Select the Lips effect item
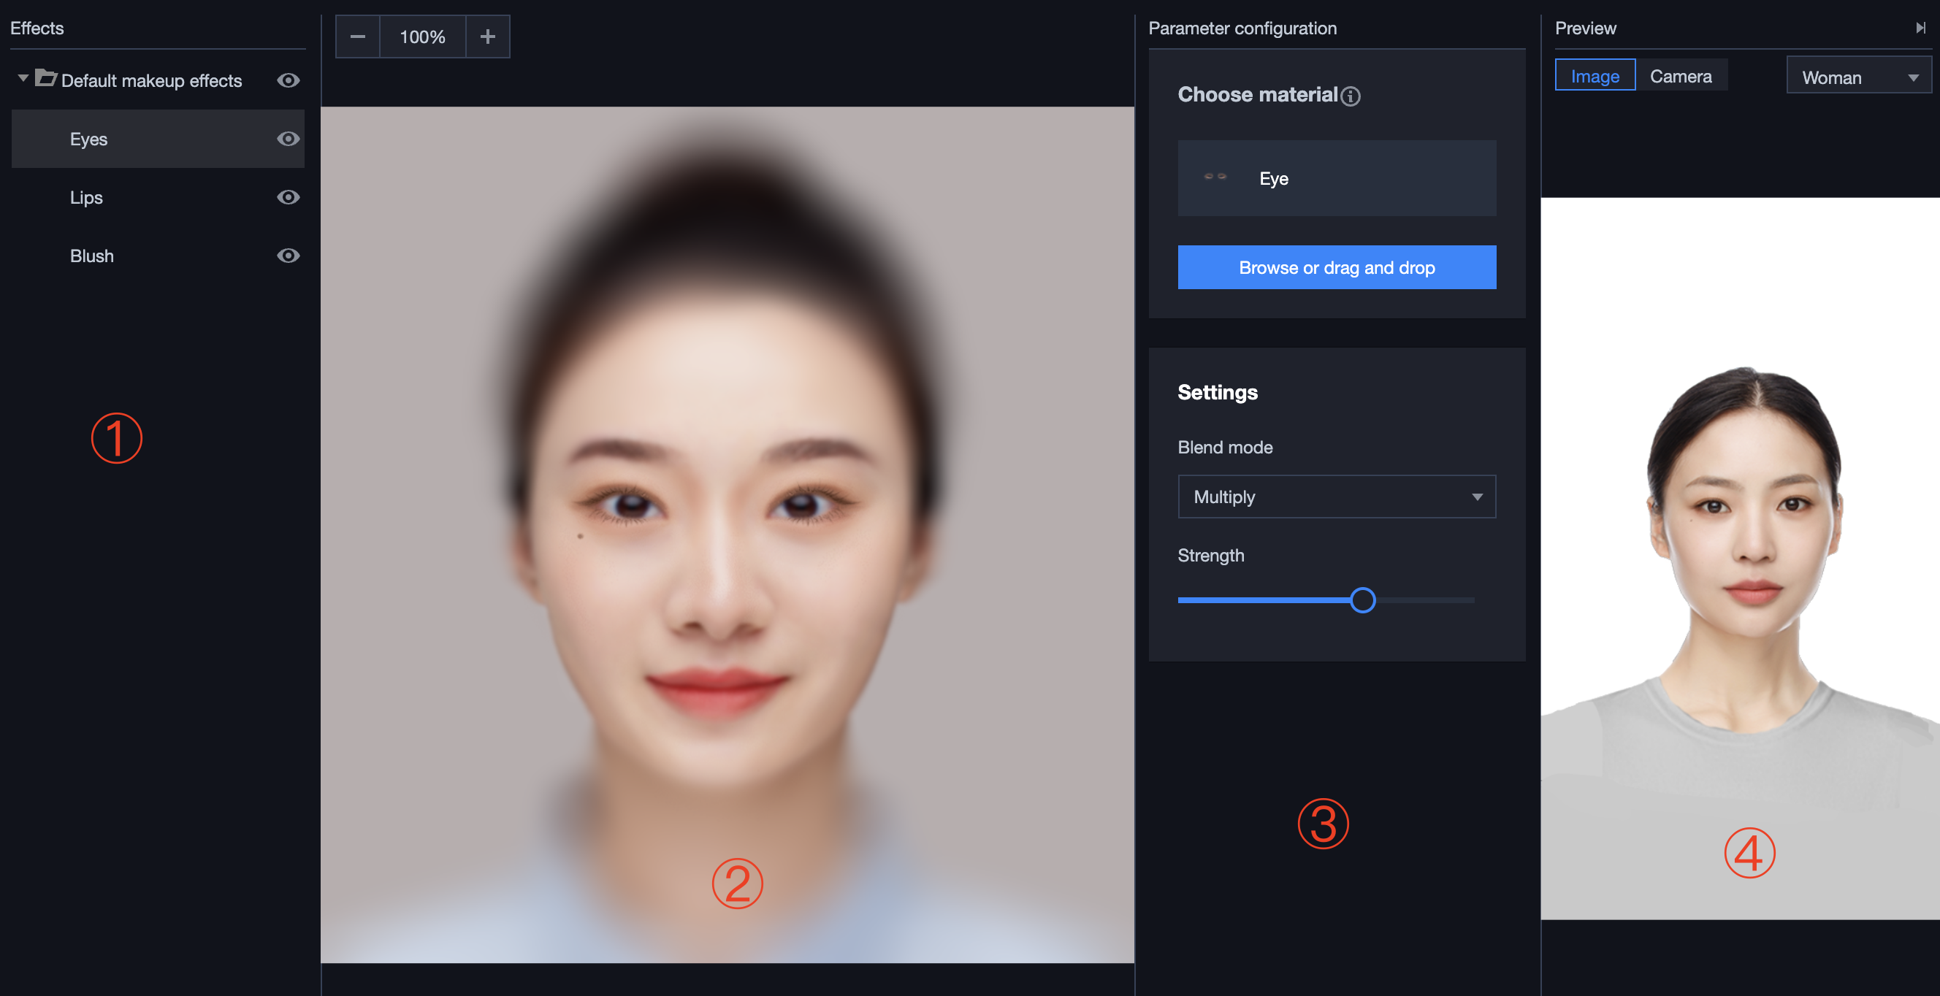Viewport: 1940px width, 996px height. click(87, 197)
